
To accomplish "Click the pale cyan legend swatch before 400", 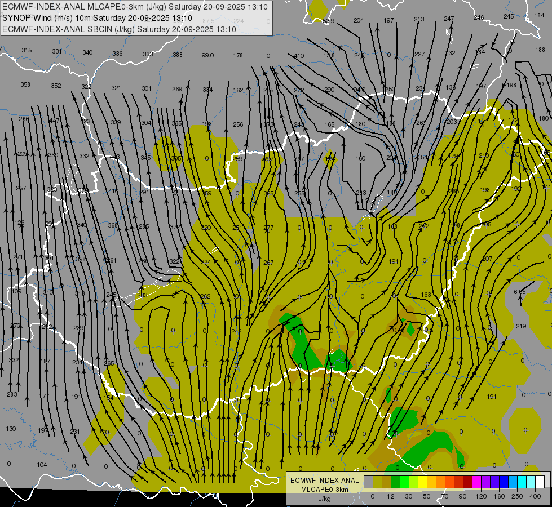I will 531,482.
